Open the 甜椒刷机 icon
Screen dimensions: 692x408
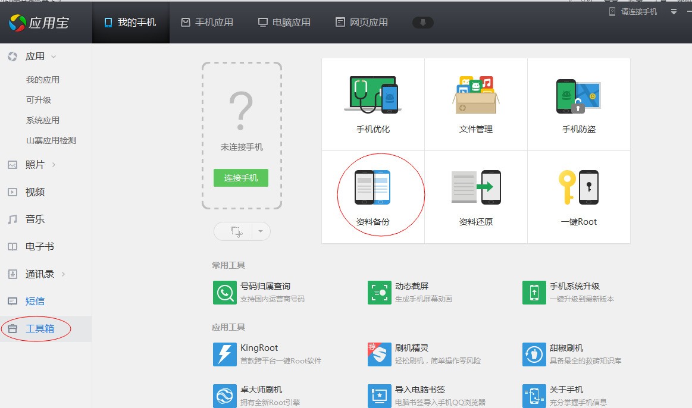point(534,354)
